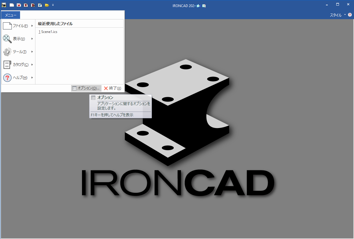Open the ヘルプ(H) help submenu
The image size is (354, 239).
18,78
